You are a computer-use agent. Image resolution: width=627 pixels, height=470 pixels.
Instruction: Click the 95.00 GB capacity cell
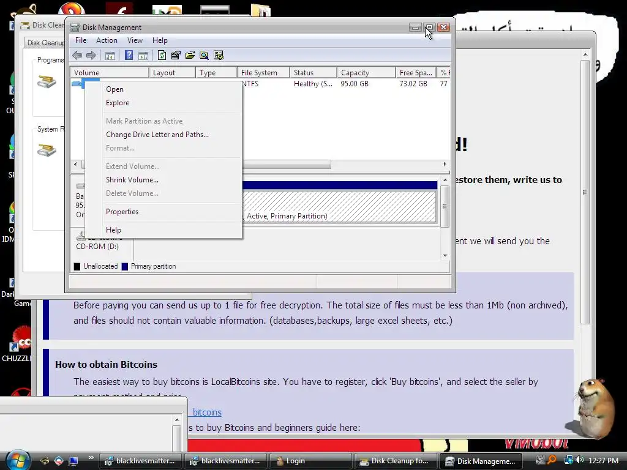coord(355,84)
